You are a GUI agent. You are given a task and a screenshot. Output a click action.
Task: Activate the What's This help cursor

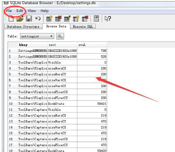108,19
